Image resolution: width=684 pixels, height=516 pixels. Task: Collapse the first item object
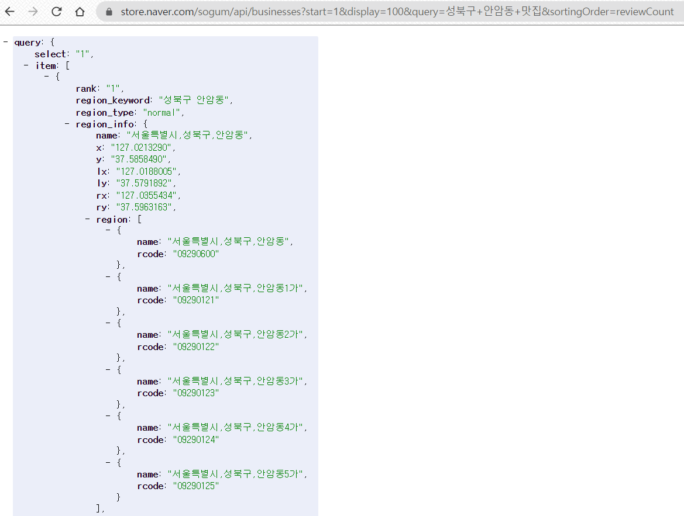click(47, 77)
